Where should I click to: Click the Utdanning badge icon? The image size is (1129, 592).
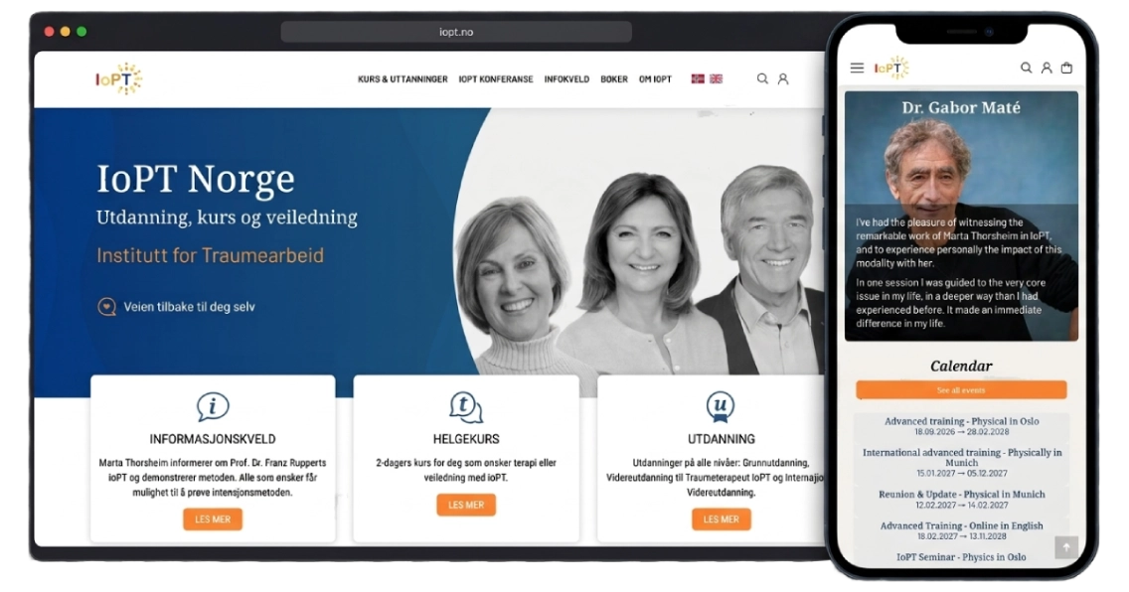pos(720,406)
